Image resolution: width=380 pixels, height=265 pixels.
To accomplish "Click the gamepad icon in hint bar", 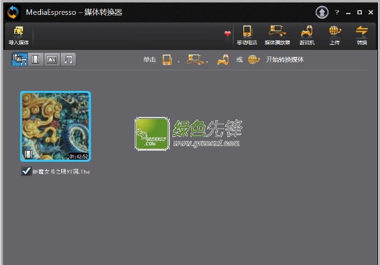I will tap(223, 60).
